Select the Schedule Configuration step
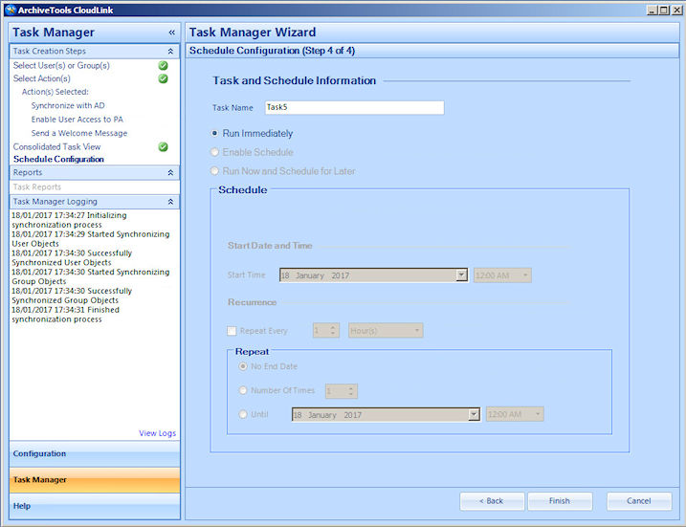The height and width of the screenshot is (527, 686). point(58,159)
